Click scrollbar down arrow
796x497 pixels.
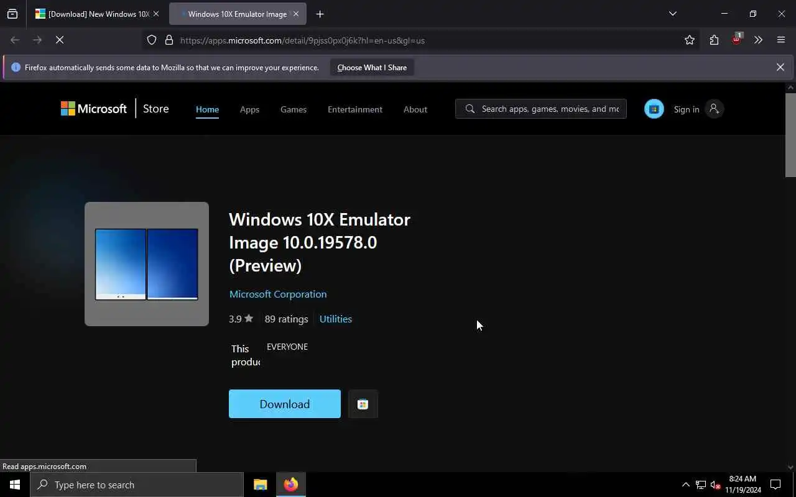click(790, 467)
